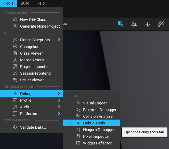Open the Help menu
Image resolution: width=169 pixels, height=149 pixels.
tap(40, 3)
